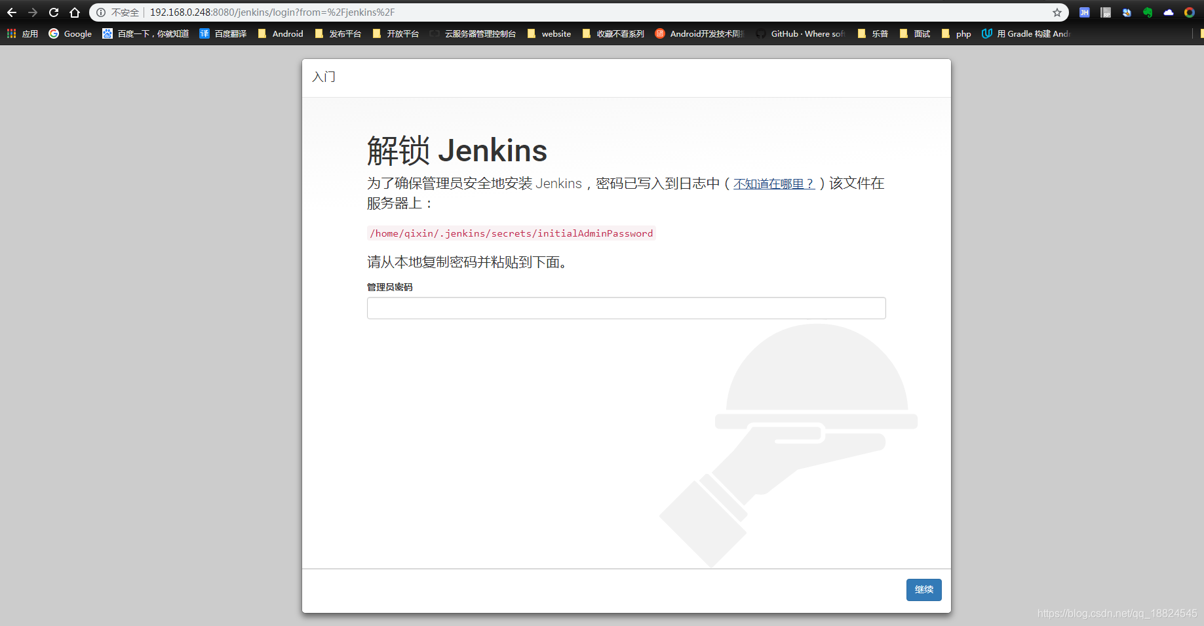Open the 开放平台 bookmarks folder

coord(396,33)
